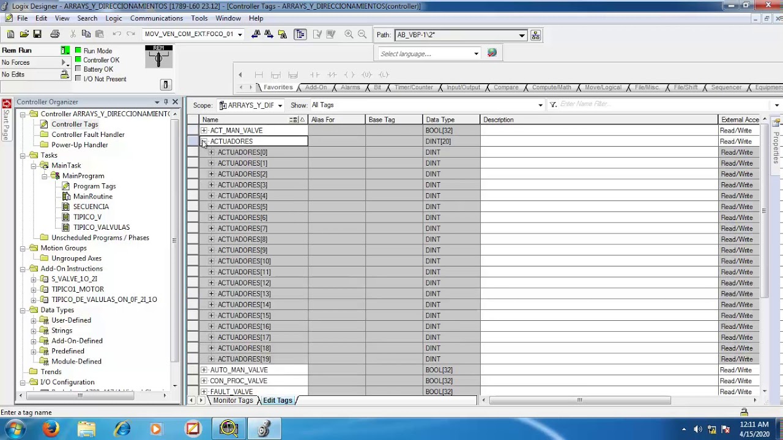Open the Scope ARRAYS_Y_DIF dropdown
The height and width of the screenshot is (440, 783).
(280, 105)
